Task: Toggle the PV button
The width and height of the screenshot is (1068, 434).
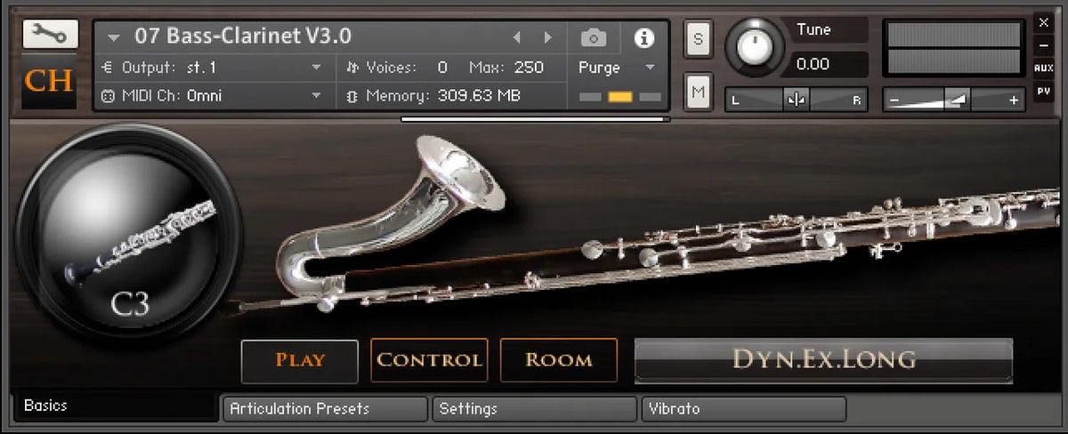Action: (1043, 90)
